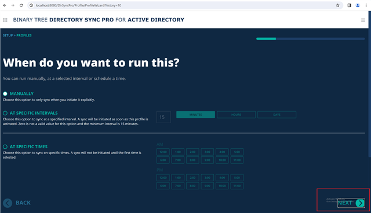The width and height of the screenshot is (371, 213).
Task: Toggle the browser side panel icon
Action: pyautogui.click(x=349, y=5)
